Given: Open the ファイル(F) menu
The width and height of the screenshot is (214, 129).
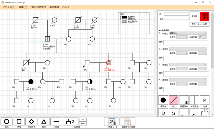Looking at the screenshot, I should click(9, 7).
